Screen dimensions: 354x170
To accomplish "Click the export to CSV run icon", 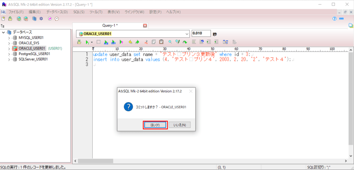I will 113,42.
